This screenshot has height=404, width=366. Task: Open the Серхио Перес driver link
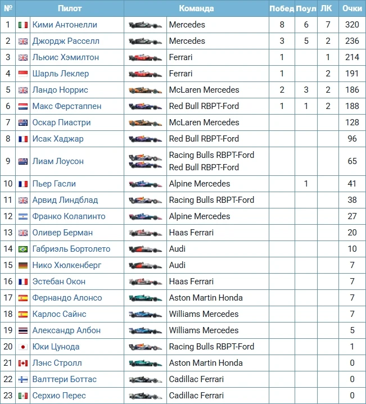[x=59, y=396]
